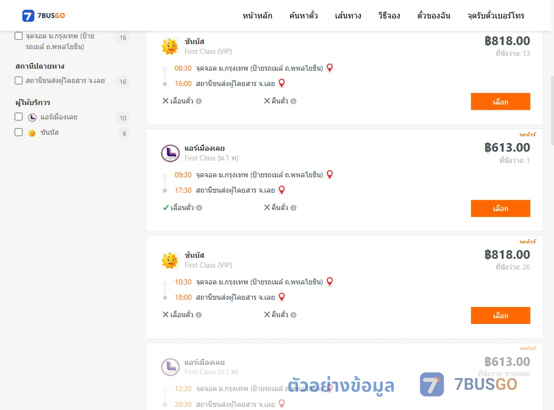Click the 08:30 departure time

tap(183, 68)
